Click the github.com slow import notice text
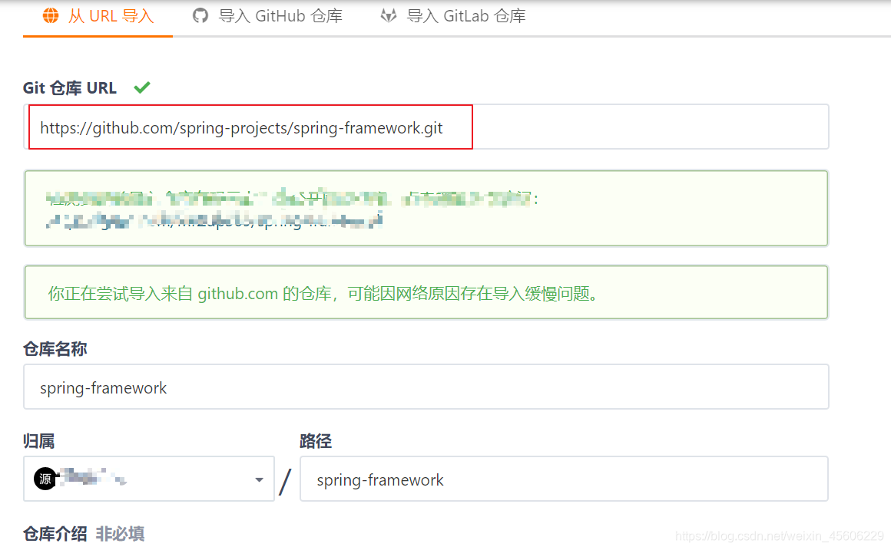This screenshot has height=550, width=891. [323, 294]
